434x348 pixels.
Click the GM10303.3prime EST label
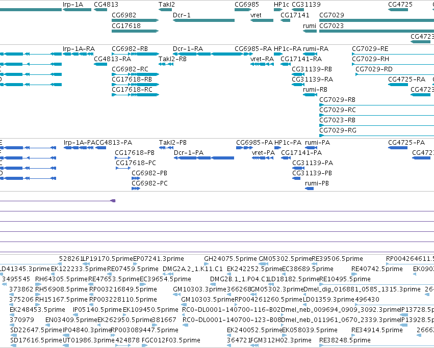pyautogui.click(x=199, y=289)
